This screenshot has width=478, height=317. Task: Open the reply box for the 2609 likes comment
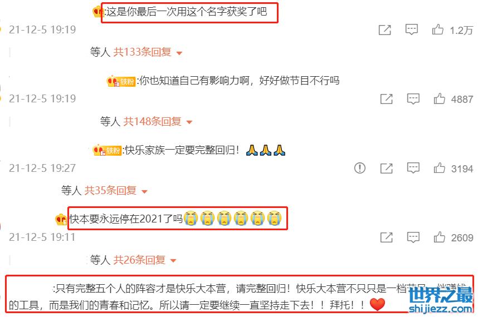[413, 237]
